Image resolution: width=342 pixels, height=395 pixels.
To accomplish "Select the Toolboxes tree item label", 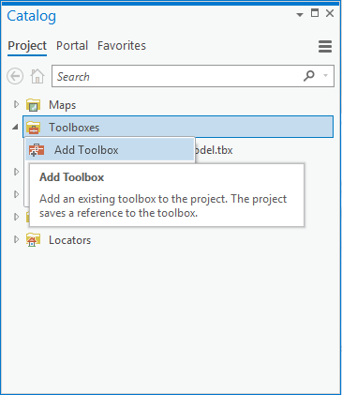I will pyautogui.click(x=74, y=128).
